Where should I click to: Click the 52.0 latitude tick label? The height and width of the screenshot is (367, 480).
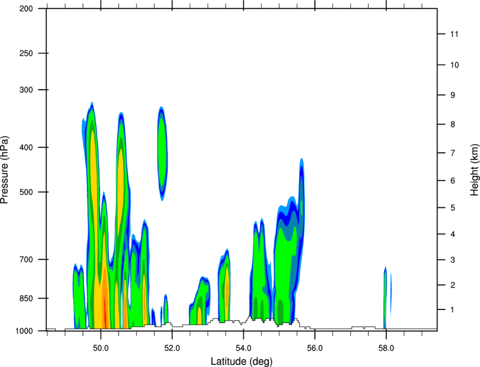click(x=172, y=348)
